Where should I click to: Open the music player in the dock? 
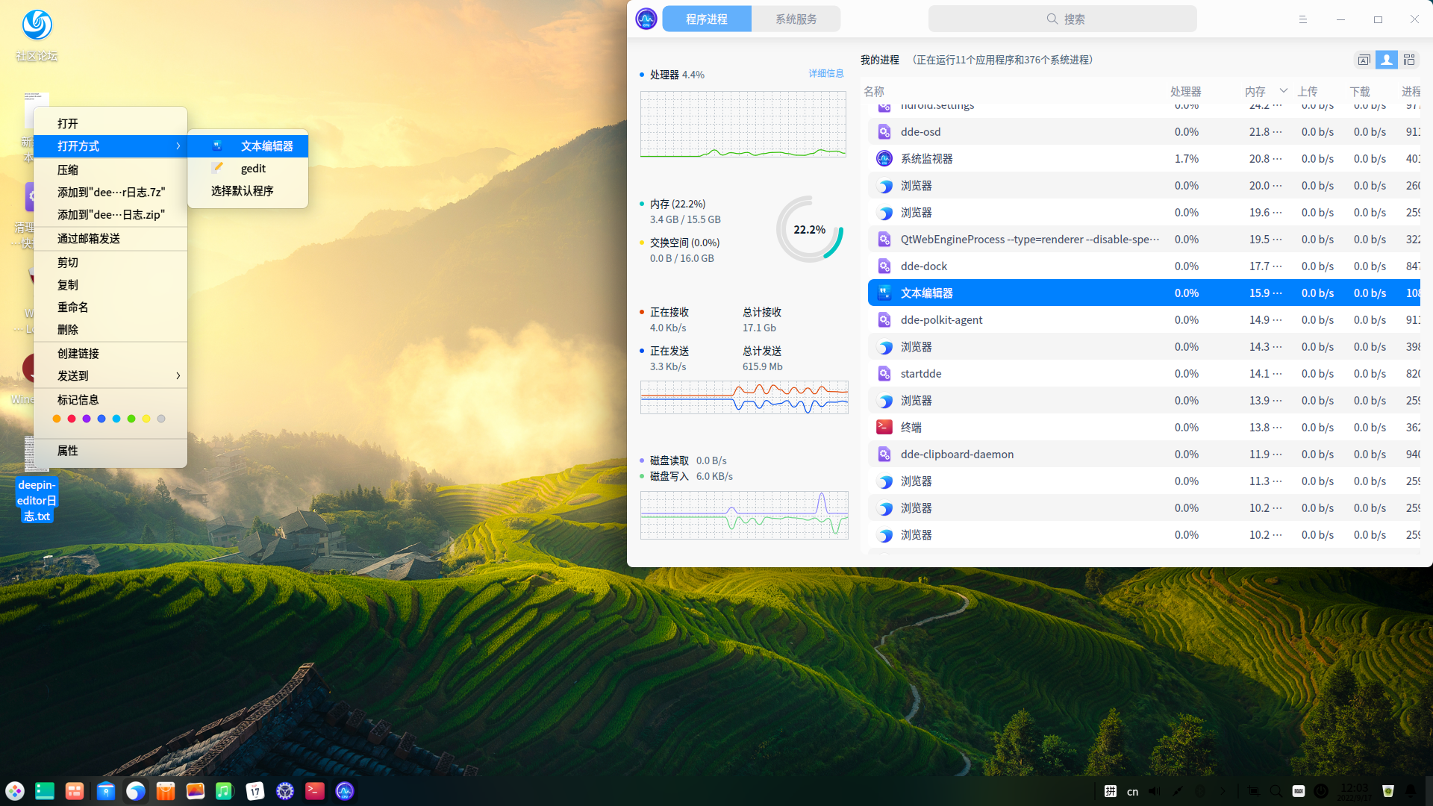click(x=224, y=791)
